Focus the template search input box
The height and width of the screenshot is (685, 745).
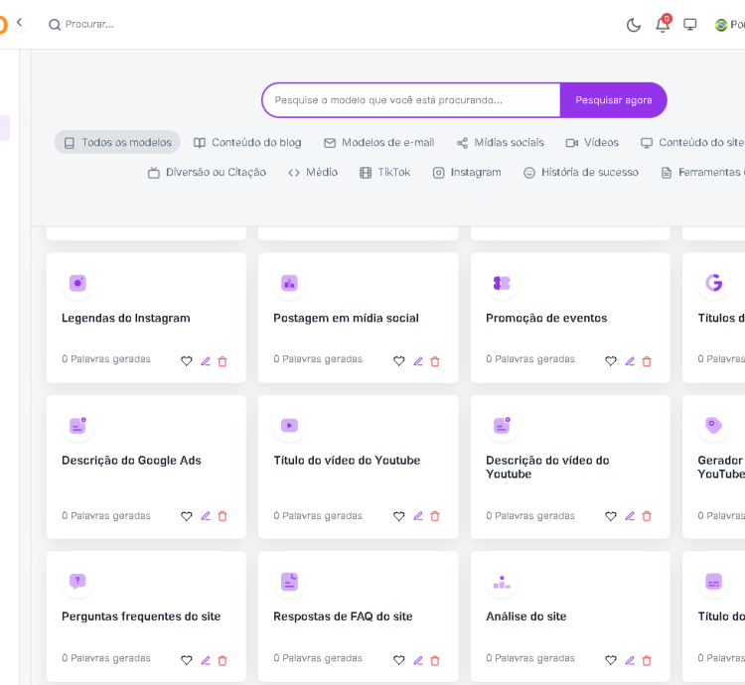click(x=411, y=100)
